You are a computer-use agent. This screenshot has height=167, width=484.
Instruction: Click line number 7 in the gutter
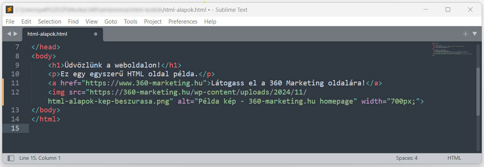click(x=17, y=47)
